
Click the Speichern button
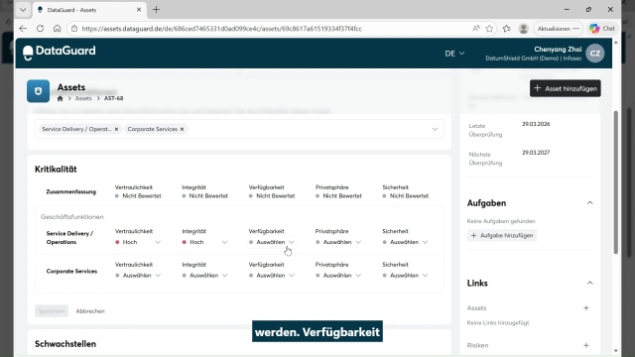pyautogui.click(x=52, y=310)
